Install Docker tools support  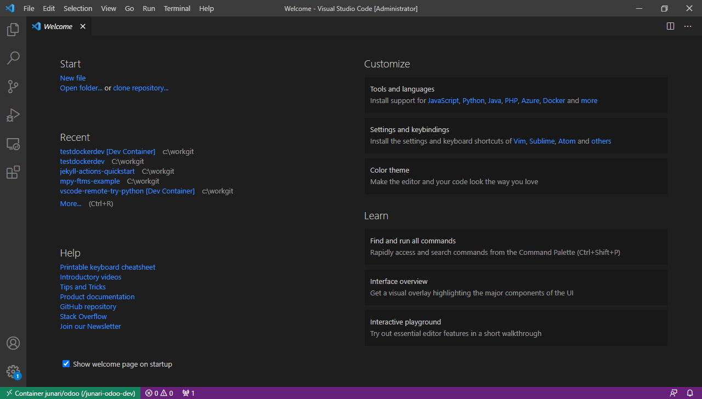coord(554,100)
